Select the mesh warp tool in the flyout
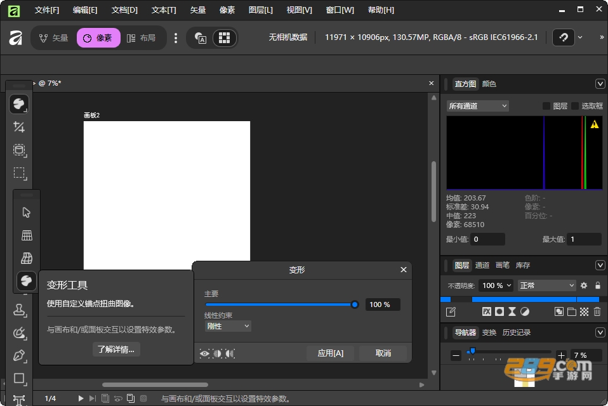The height and width of the screenshot is (406, 608). pos(27,258)
